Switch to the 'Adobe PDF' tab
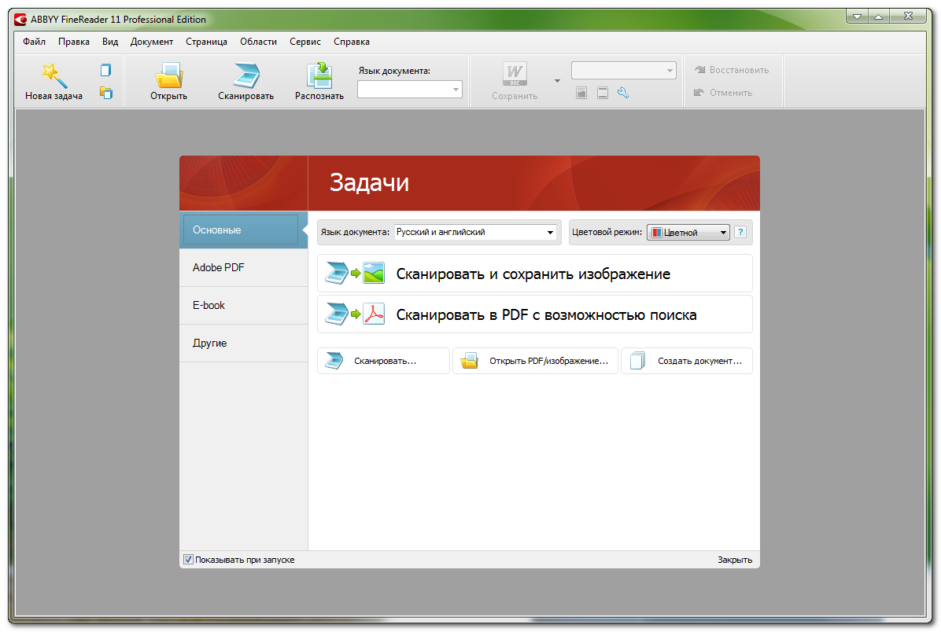 [219, 268]
